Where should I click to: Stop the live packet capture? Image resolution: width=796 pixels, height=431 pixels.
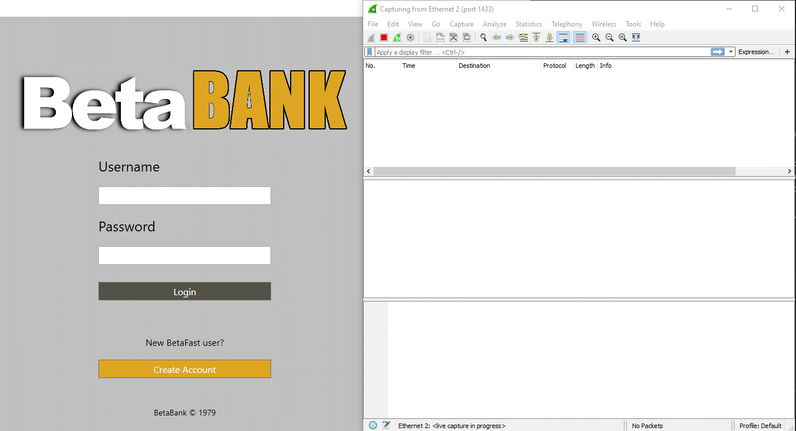pyautogui.click(x=383, y=37)
